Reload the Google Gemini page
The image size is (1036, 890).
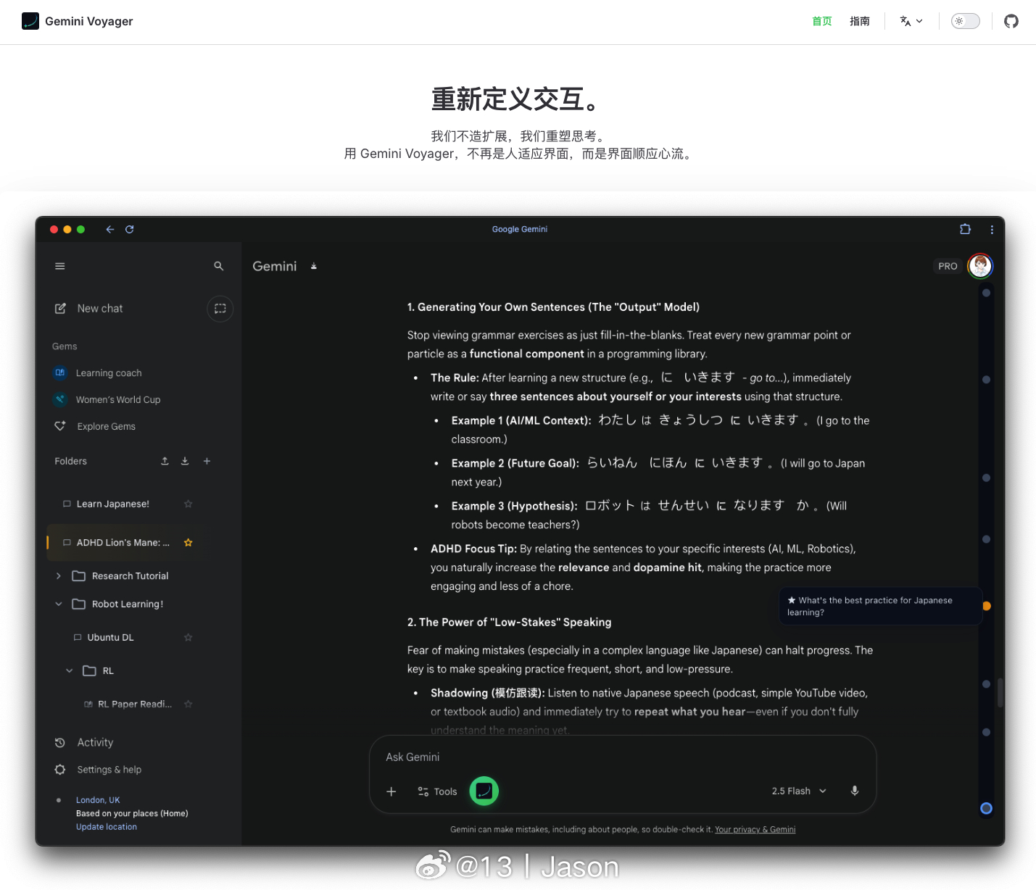(130, 229)
